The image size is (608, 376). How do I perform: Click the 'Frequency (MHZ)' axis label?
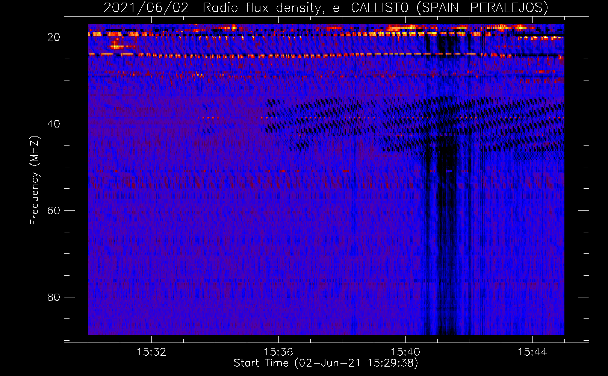point(35,180)
